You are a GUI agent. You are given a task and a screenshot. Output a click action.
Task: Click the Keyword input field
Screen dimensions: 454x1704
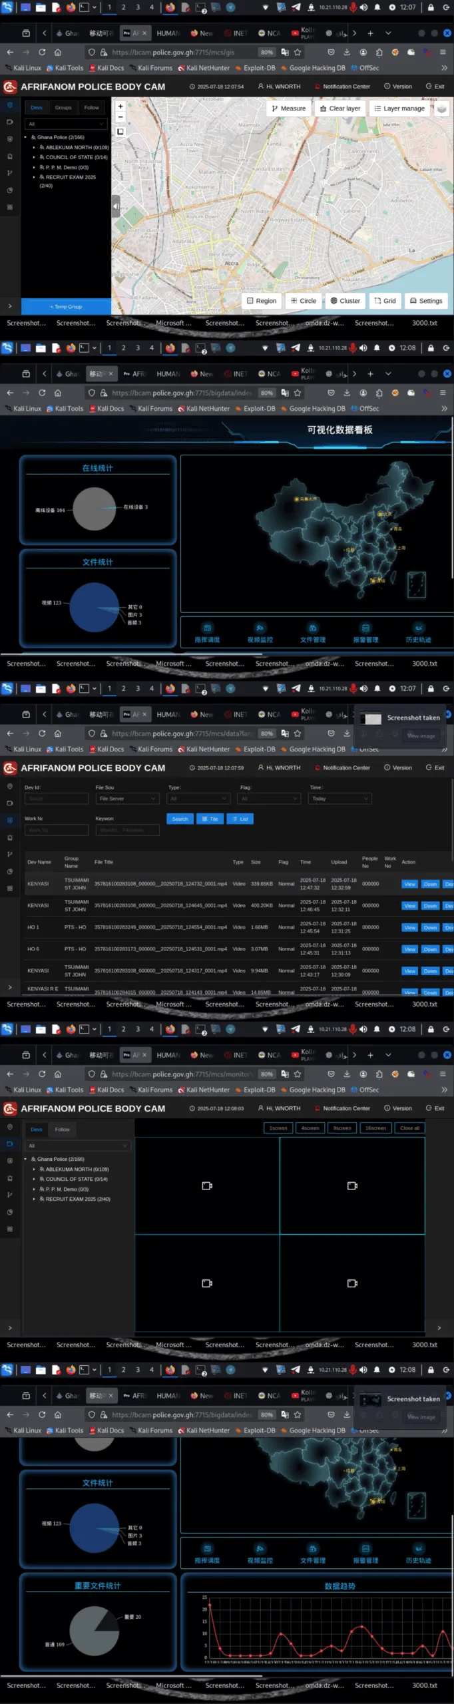click(x=127, y=830)
